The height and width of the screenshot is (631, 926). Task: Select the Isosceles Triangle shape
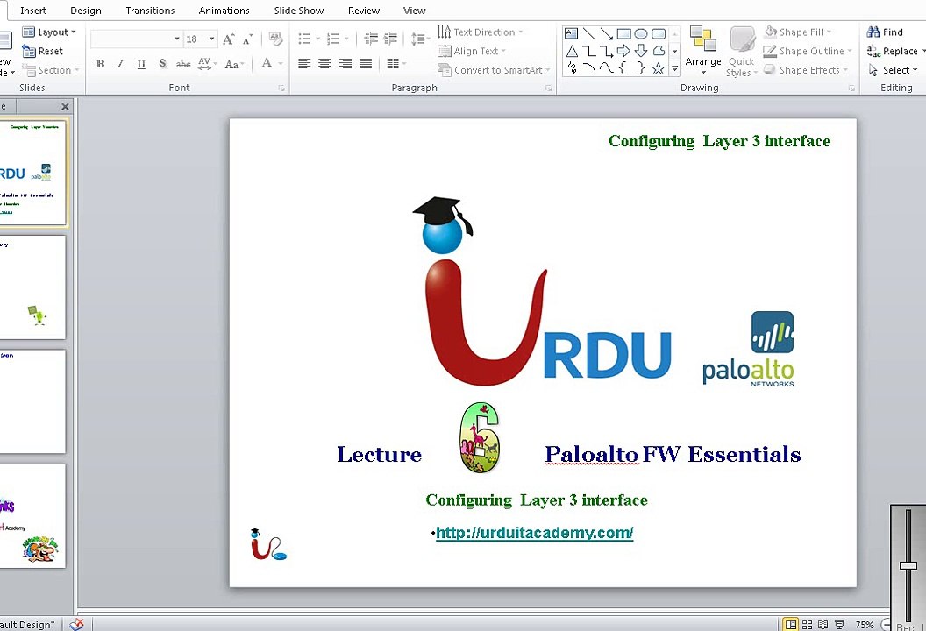pyautogui.click(x=571, y=52)
